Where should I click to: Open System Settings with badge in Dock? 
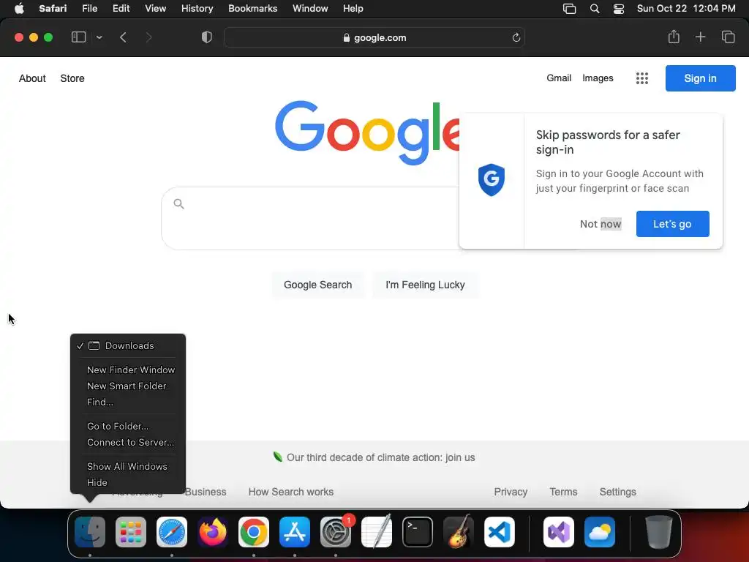(336, 532)
